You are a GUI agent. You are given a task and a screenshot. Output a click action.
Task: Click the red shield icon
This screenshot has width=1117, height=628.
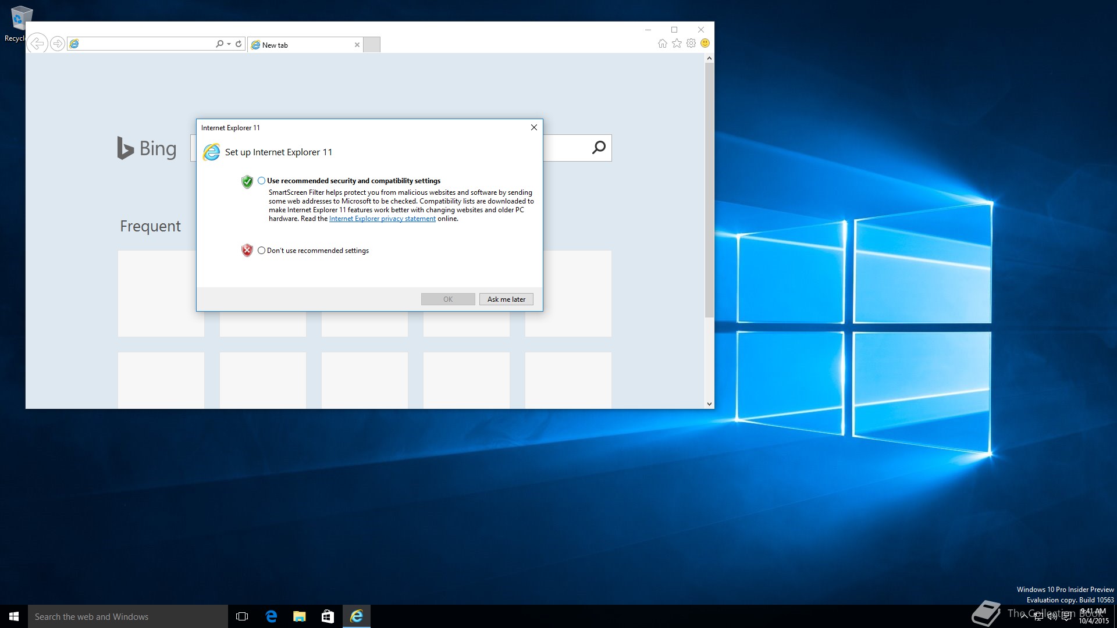coord(247,251)
